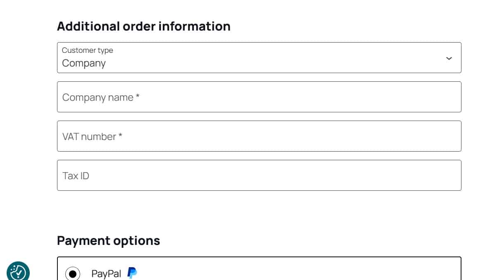Click the required asterisk beside Company name
497x280 pixels.
(x=138, y=97)
